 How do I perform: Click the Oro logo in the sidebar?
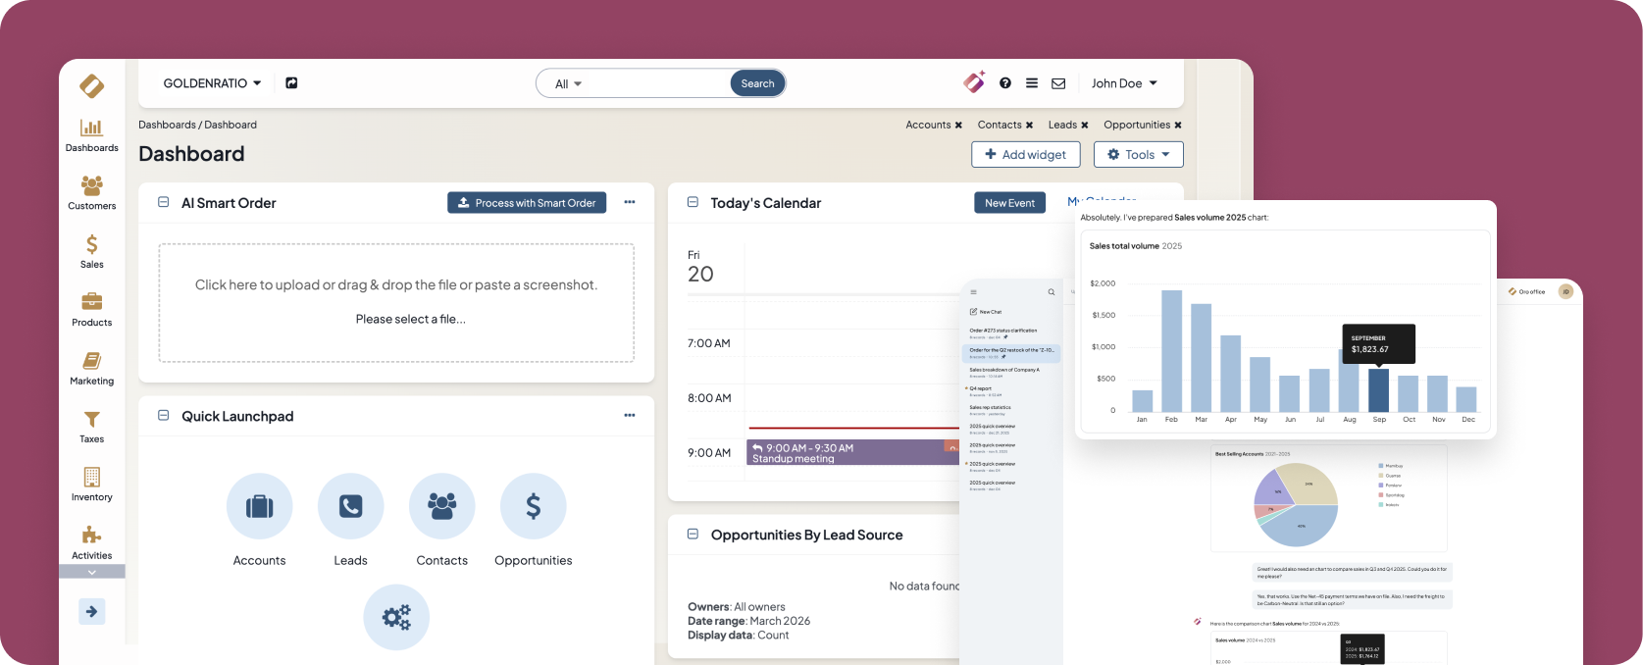coord(92,86)
